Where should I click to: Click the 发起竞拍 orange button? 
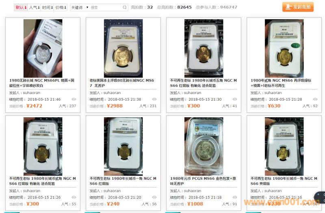click(x=298, y=7)
